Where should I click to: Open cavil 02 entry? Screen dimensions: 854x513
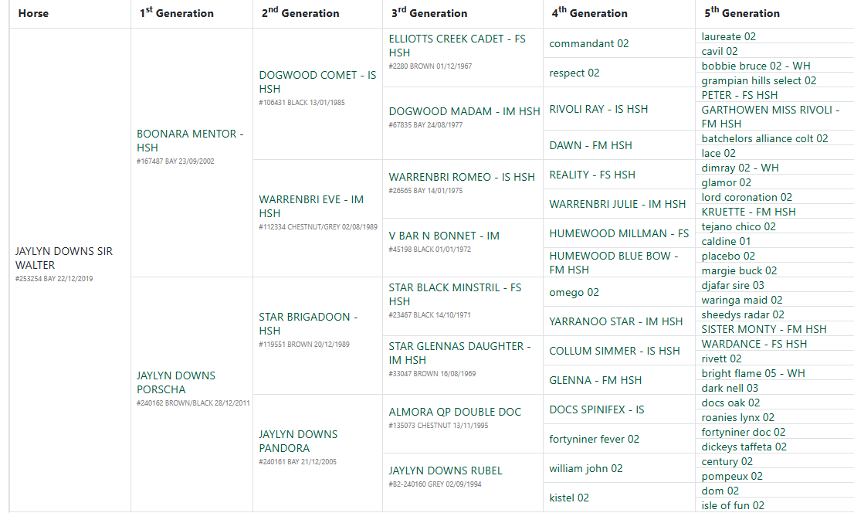tap(719, 51)
